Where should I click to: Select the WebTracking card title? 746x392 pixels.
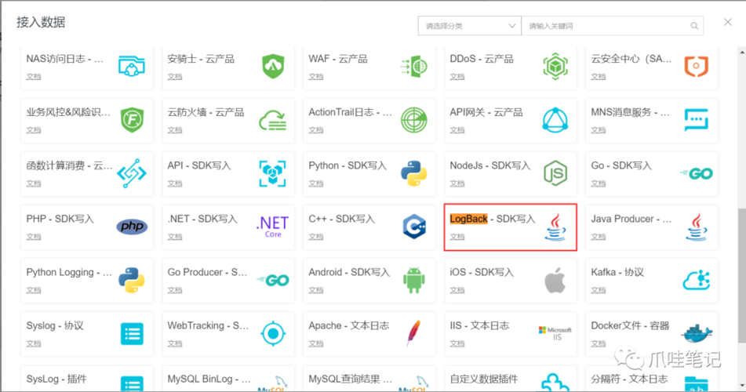[208, 326]
